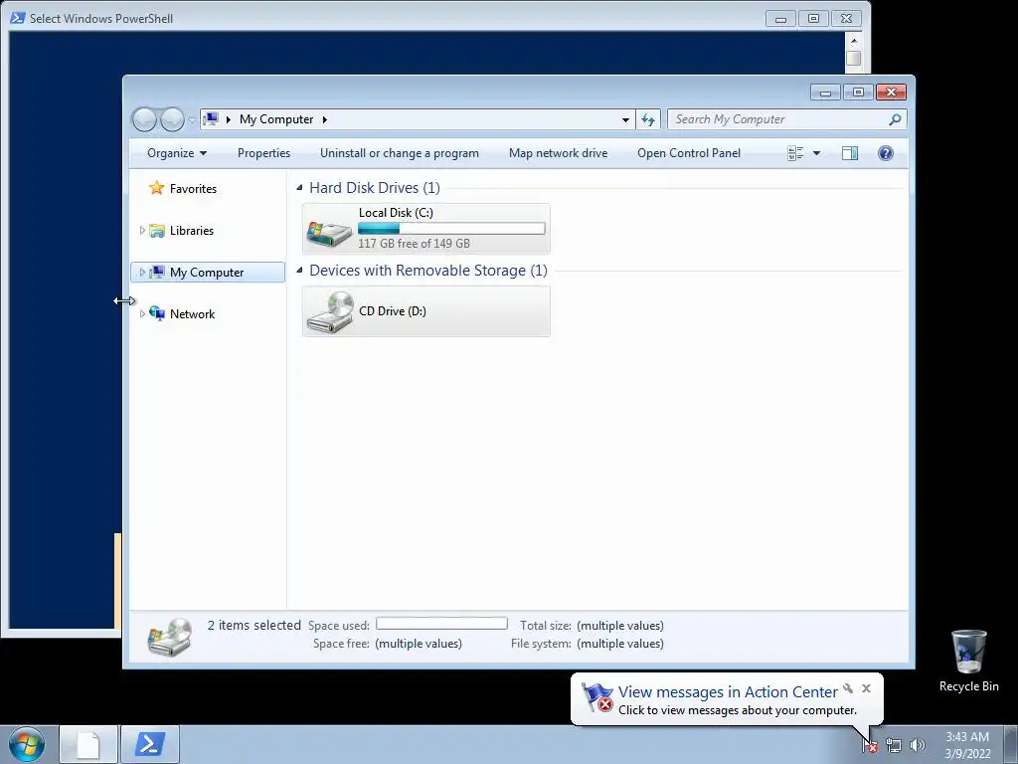This screenshot has width=1018, height=764.
Task: Click the computer icon in the address bar
Action: [211, 119]
